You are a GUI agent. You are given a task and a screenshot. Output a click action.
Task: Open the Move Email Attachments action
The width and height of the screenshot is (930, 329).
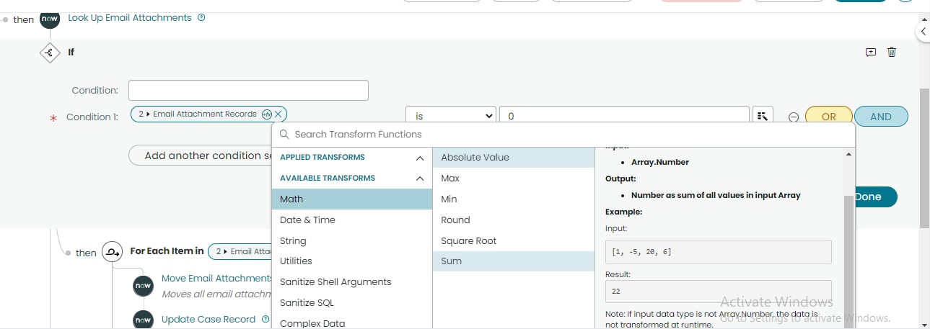point(217,278)
